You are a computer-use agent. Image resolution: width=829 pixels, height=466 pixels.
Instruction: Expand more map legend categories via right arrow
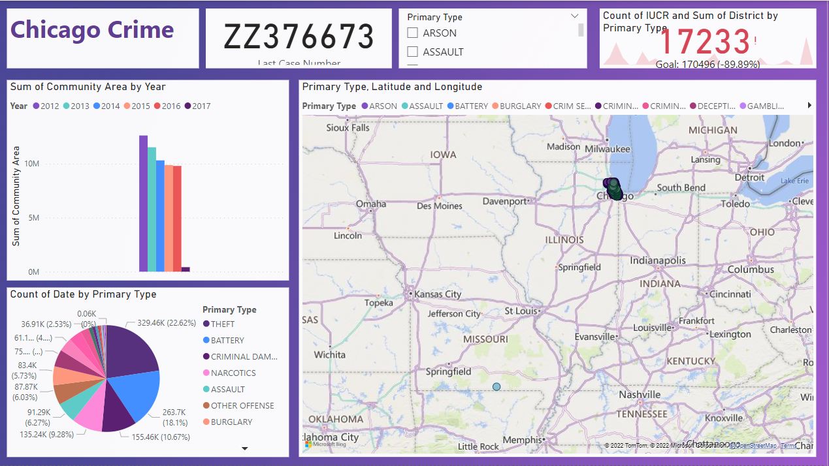click(x=810, y=105)
